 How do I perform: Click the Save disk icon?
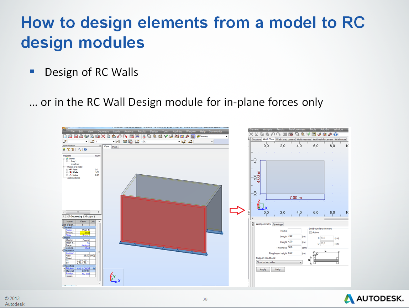[x=76, y=137]
